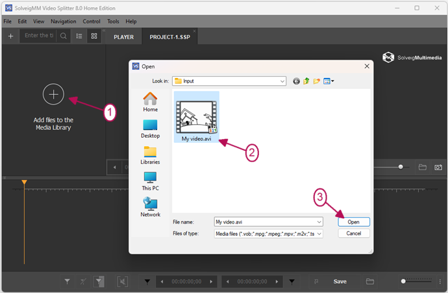Go to Network in the places bar
Viewport: 448px width, 293px height.
click(150, 207)
